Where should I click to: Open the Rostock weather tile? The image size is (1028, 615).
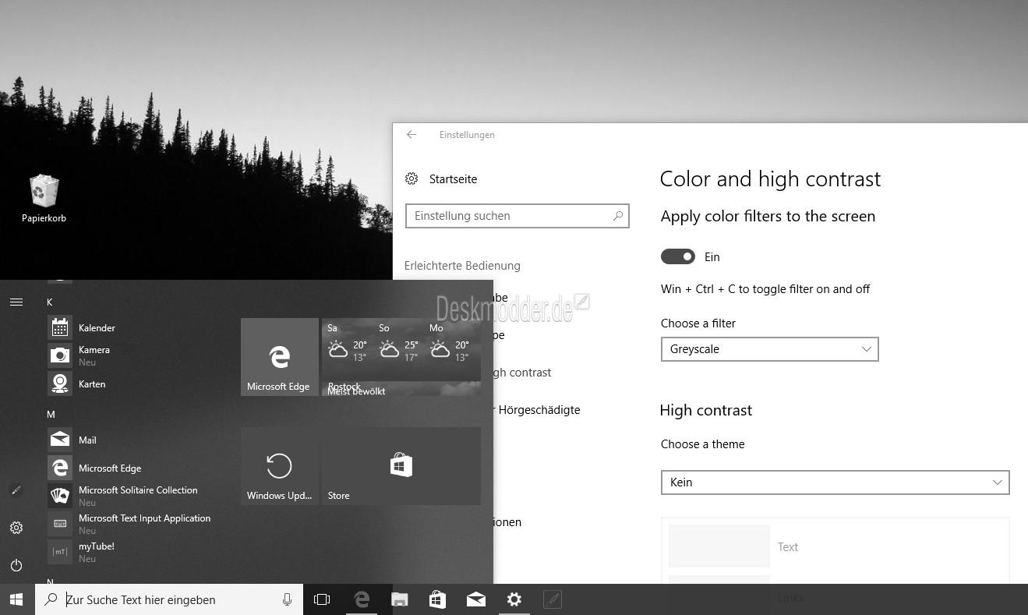pyautogui.click(x=401, y=357)
